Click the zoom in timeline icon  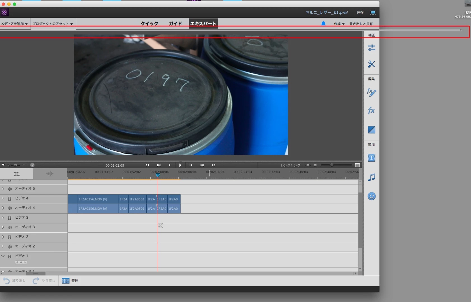point(357,165)
